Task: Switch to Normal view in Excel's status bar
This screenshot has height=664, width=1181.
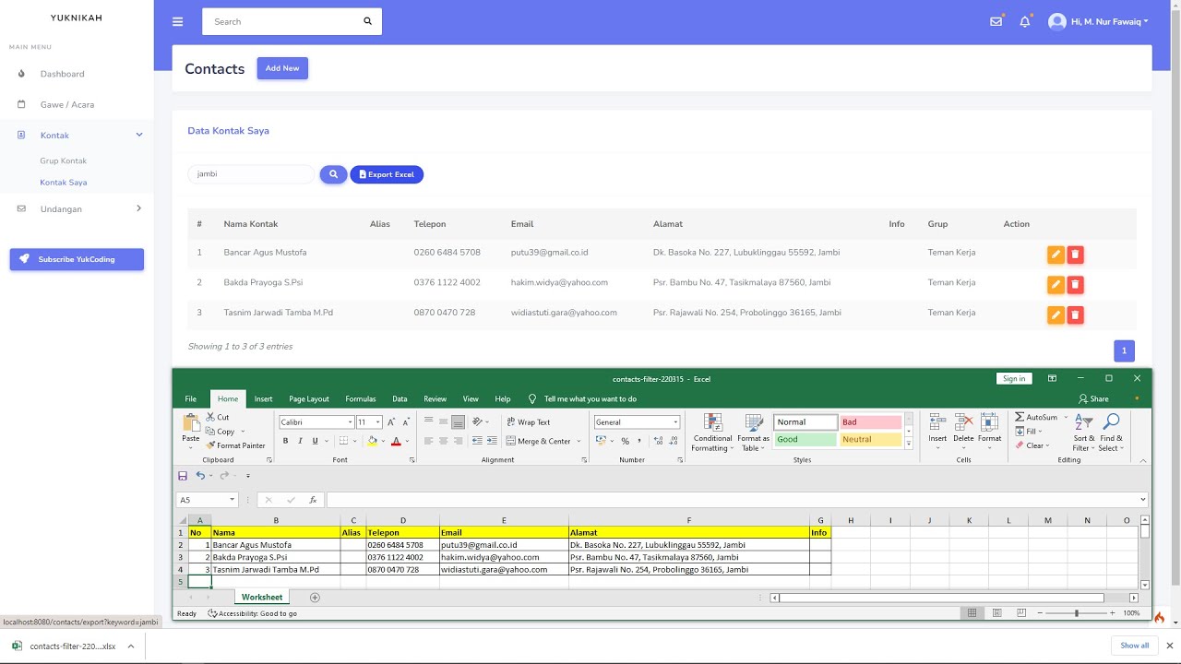Action: (972, 613)
